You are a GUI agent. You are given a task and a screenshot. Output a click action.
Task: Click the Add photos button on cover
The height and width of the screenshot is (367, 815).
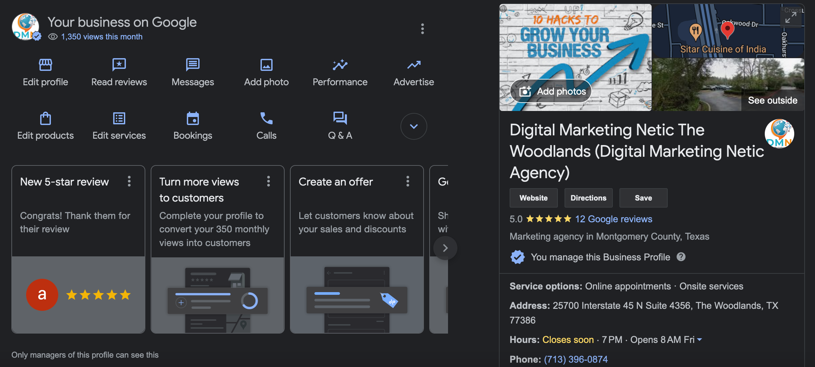pos(551,91)
